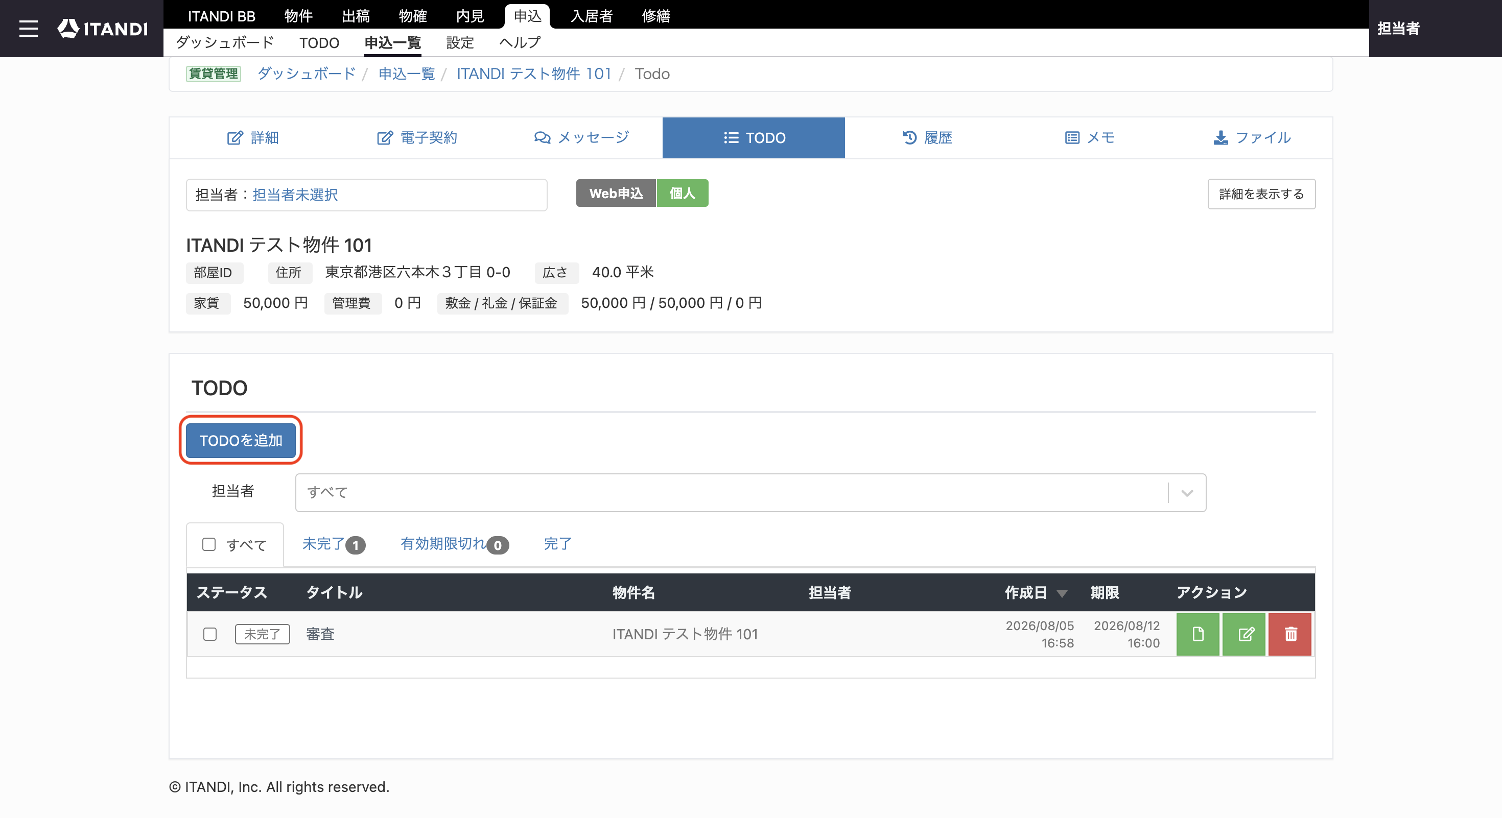Click the green document icon for 審査
The height and width of the screenshot is (818, 1502).
pyautogui.click(x=1198, y=634)
